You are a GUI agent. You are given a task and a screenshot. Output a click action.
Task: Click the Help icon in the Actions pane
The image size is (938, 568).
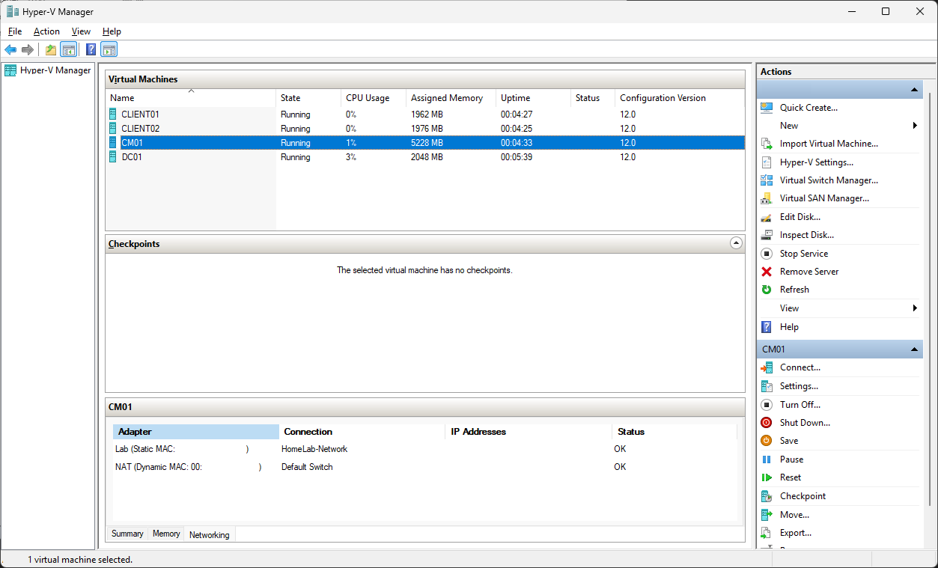(x=767, y=327)
